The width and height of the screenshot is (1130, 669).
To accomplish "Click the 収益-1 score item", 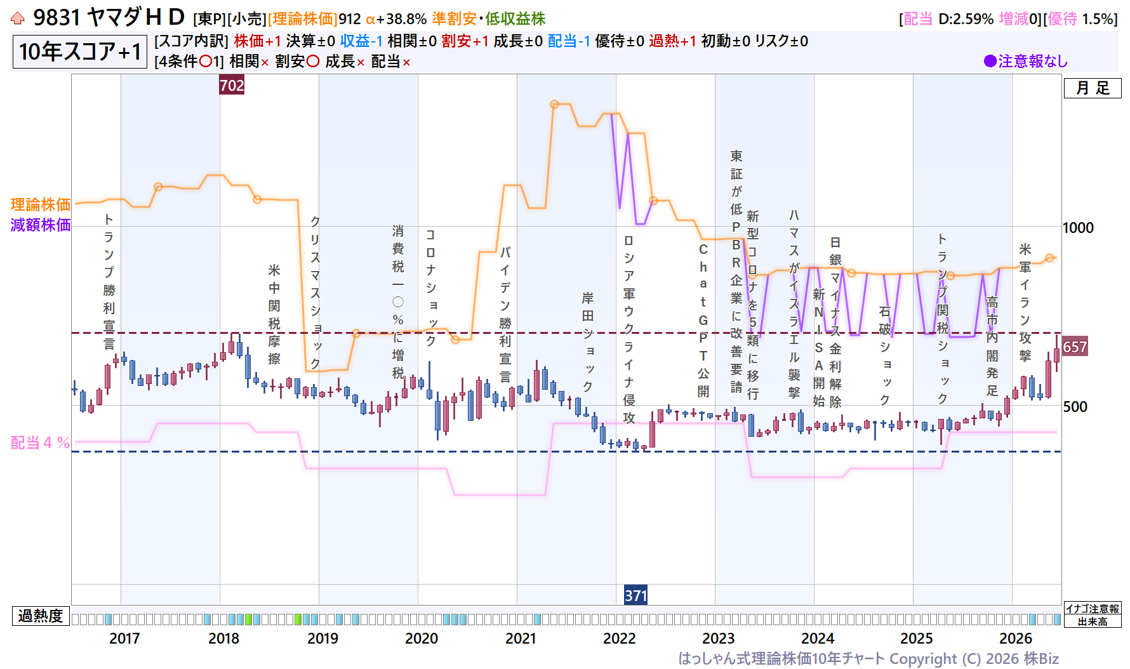I will click(361, 41).
